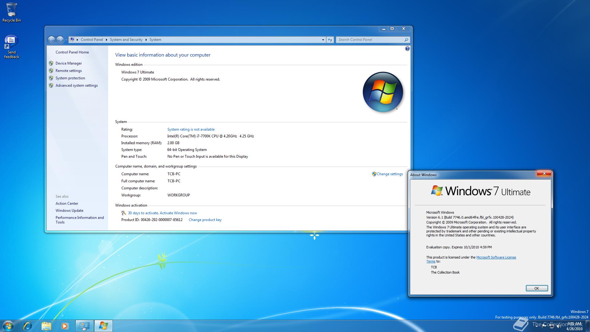
Task: Click the Evaluation copy expiry text
Action: tap(459, 247)
